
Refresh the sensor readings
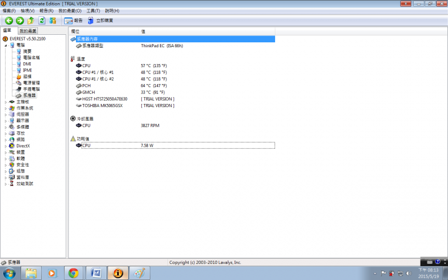(x=42, y=21)
